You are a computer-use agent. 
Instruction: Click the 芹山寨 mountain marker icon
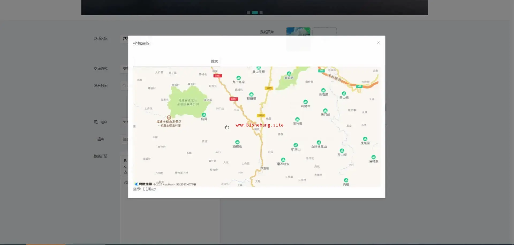point(342,151)
